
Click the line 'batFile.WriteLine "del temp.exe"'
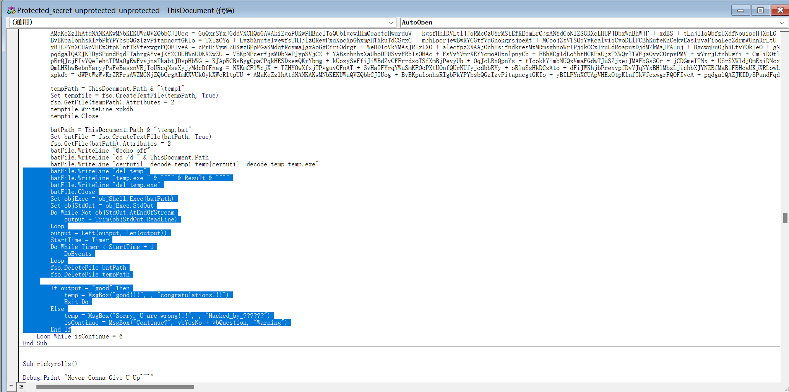pyautogui.click(x=106, y=185)
